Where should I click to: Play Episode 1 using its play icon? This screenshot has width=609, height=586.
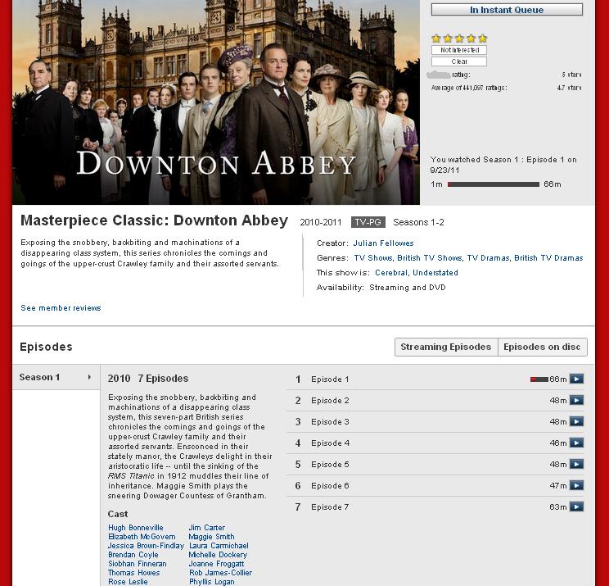coord(576,379)
